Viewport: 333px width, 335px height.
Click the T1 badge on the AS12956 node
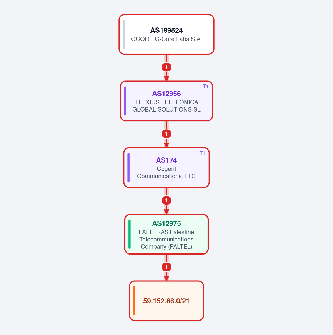[206, 86]
